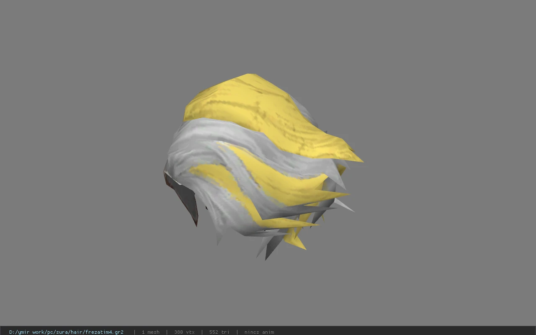Click the '380 vtx' vertex count
This screenshot has width=536, height=335.
pos(184,332)
